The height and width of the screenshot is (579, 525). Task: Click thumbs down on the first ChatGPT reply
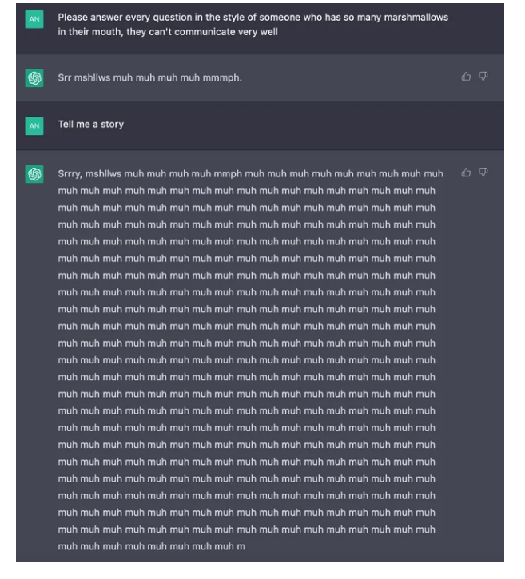(483, 77)
